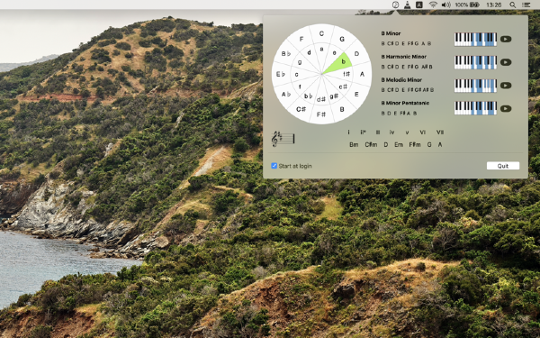Click the Bm chord label
Image resolution: width=540 pixels, height=338 pixels.
(x=354, y=145)
